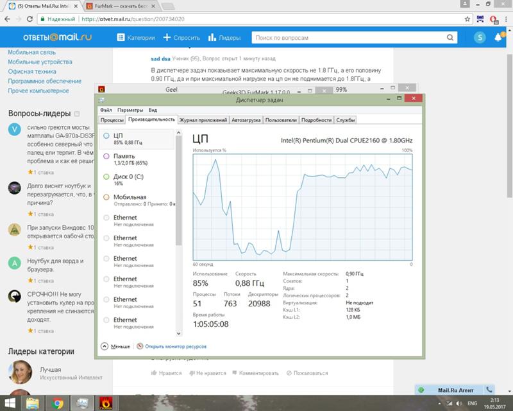Click the Task Manager title bar icon
Viewport: 513px width, 411px height.
102,100
